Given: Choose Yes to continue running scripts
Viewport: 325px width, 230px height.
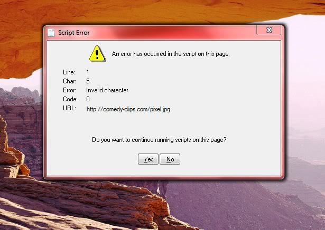Looking at the screenshot, I should click(148, 159).
